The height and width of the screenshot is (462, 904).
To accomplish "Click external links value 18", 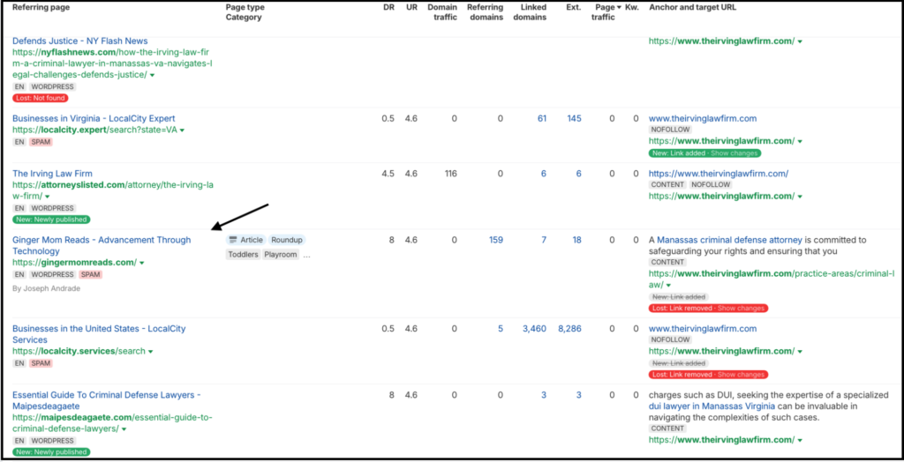I will pyautogui.click(x=577, y=240).
